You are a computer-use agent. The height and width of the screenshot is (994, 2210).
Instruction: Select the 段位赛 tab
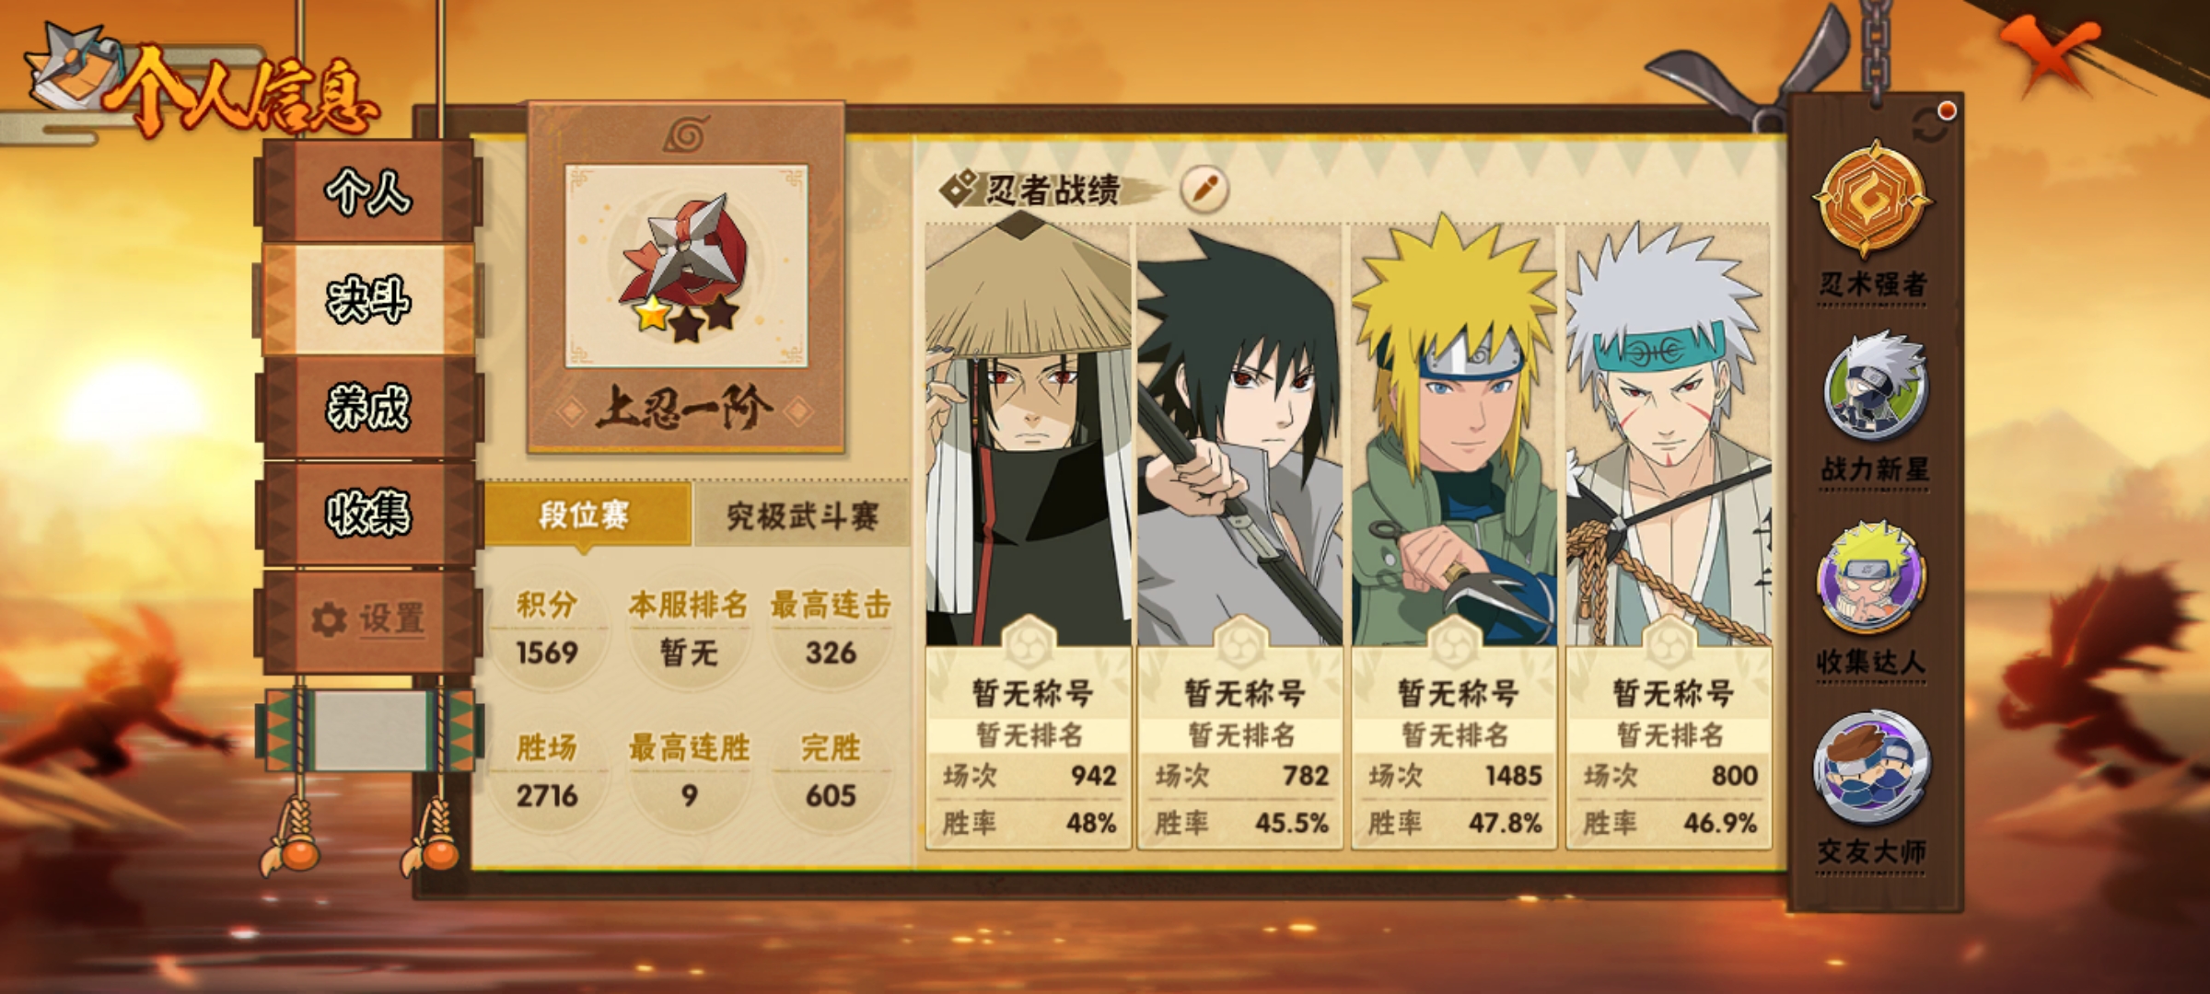tap(587, 514)
